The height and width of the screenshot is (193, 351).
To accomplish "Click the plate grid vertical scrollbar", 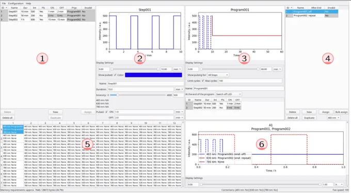I will pyautogui.click(x=183, y=154).
